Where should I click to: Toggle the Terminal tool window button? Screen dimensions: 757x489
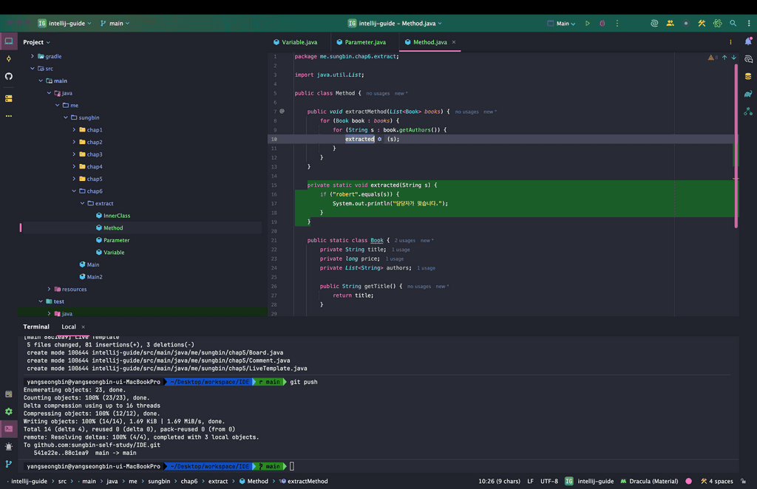coord(9,428)
